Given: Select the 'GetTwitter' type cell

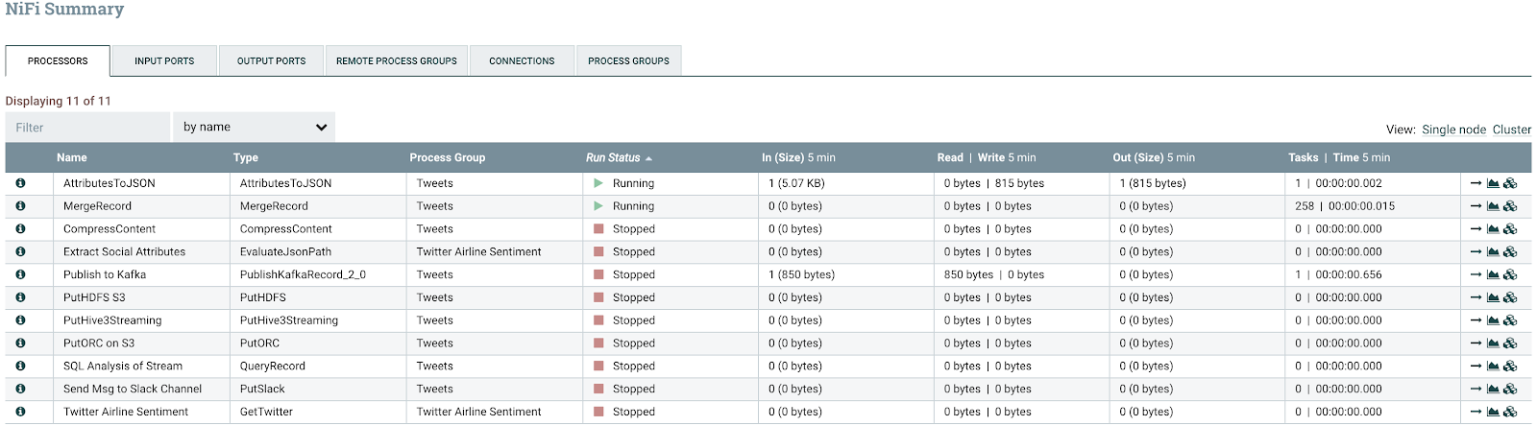Looking at the screenshot, I should point(266,412).
